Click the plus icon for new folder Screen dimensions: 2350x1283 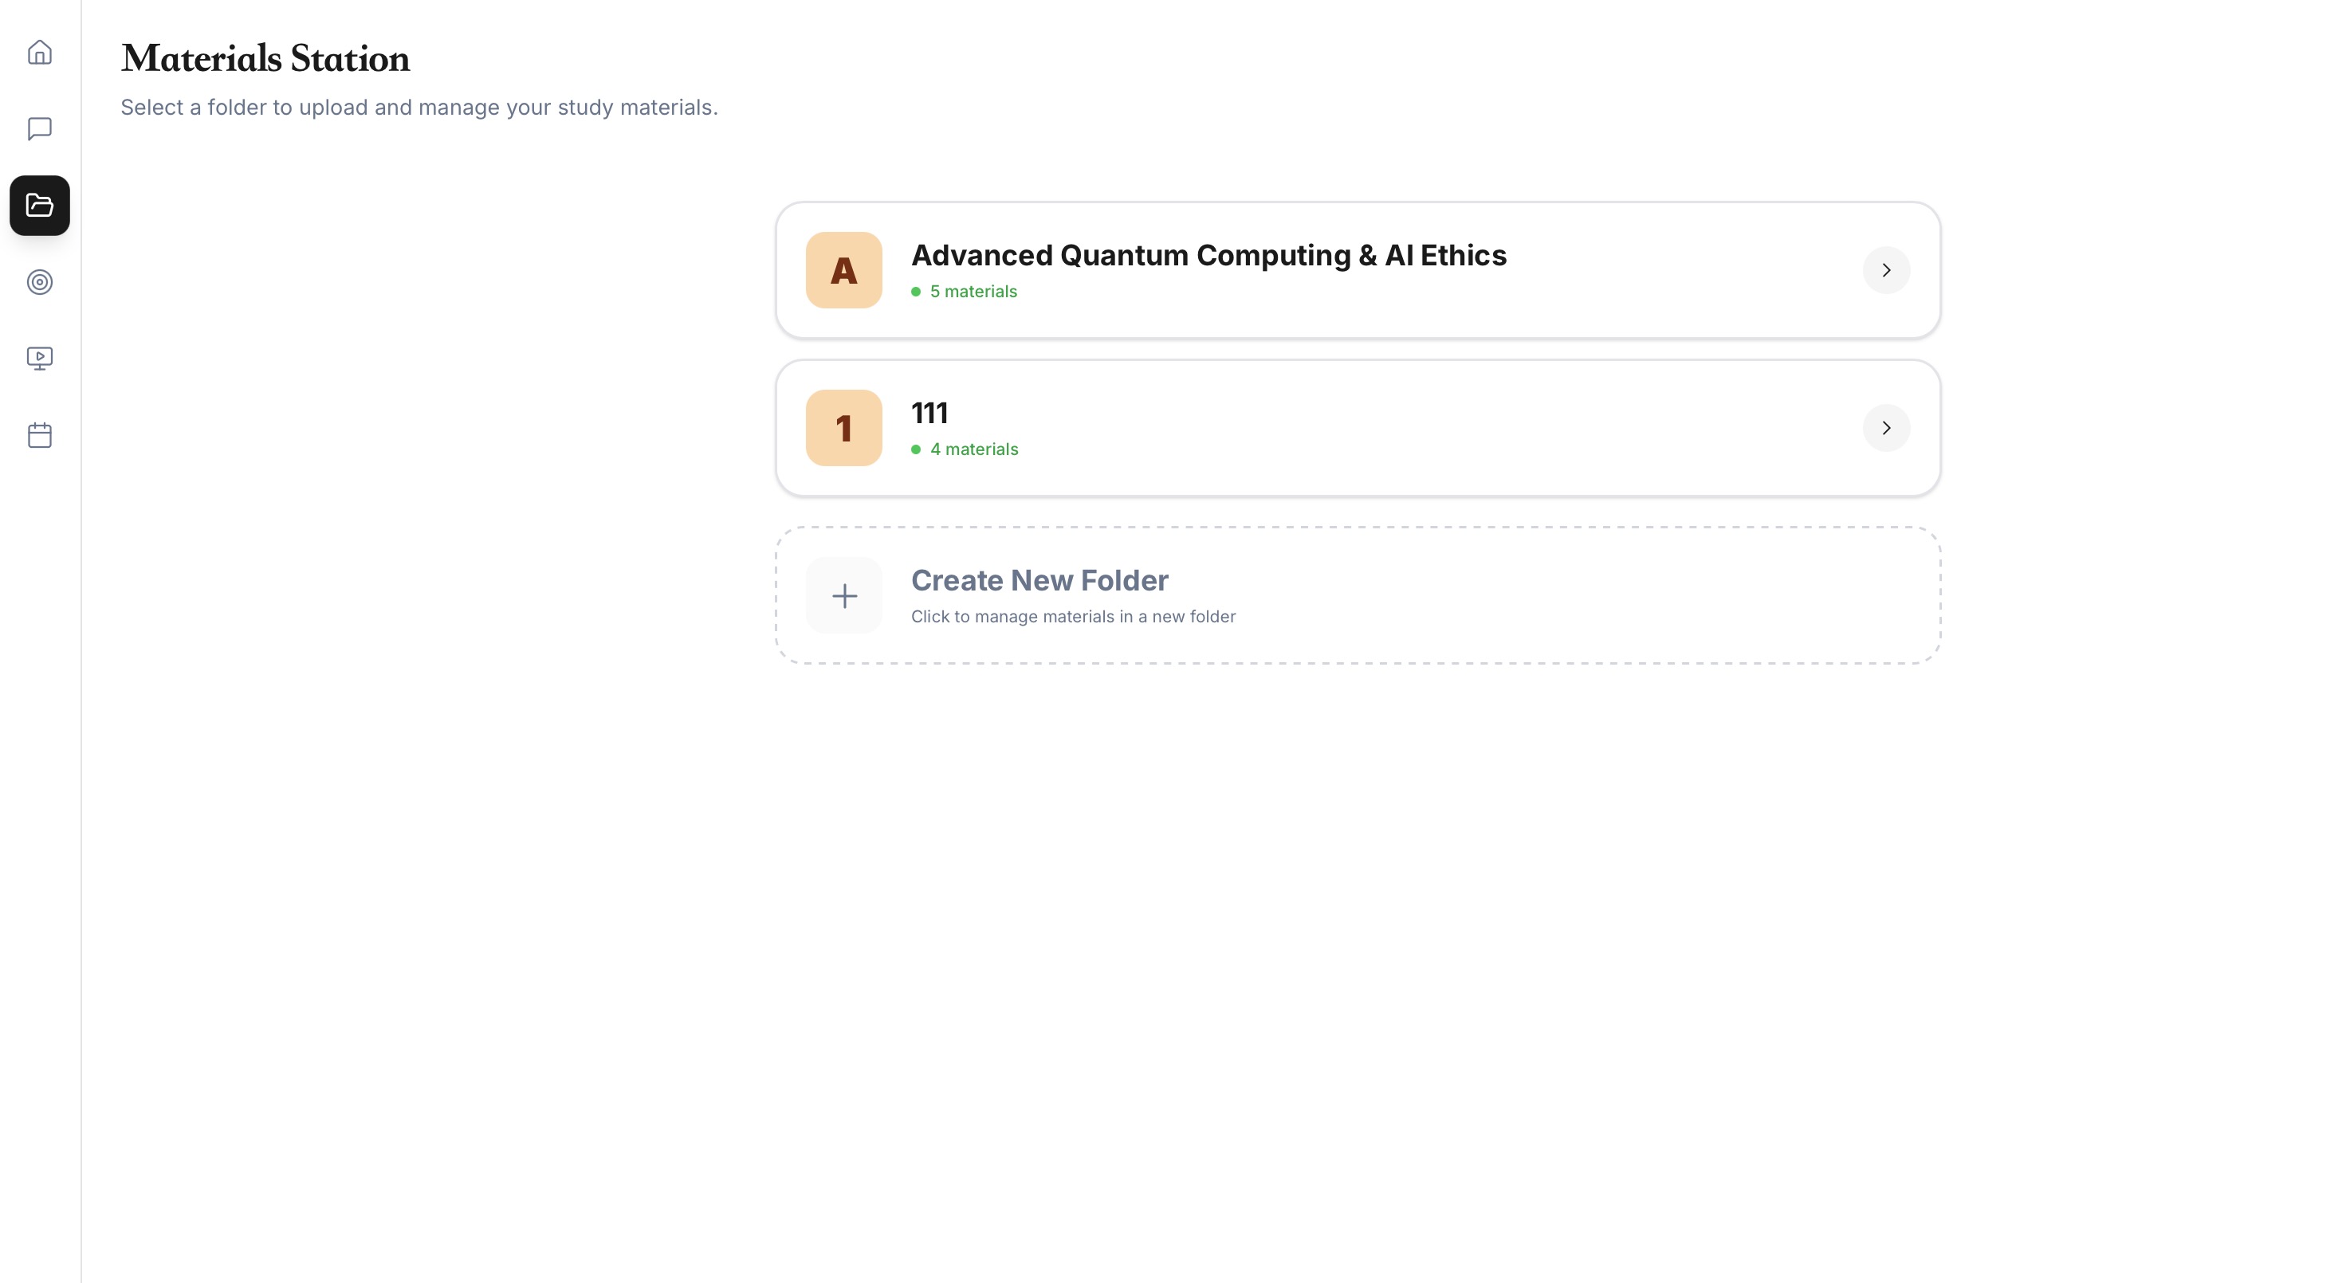844,595
